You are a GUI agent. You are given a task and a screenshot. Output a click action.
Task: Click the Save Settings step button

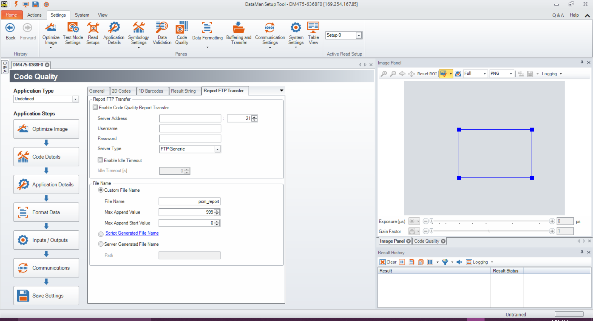[46, 296]
